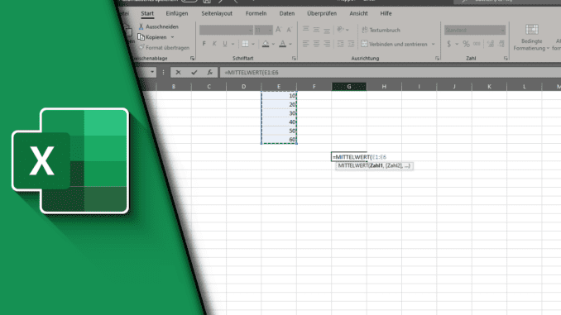561x315 pixels.
Task: Select column H header
Action: 384,87
